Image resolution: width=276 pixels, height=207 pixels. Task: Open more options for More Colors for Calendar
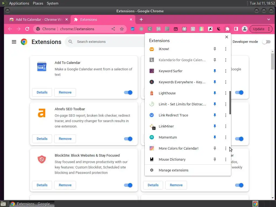pos(226,149)
